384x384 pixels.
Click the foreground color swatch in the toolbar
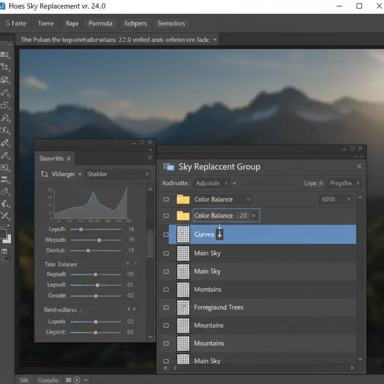(x=3, y=234)
